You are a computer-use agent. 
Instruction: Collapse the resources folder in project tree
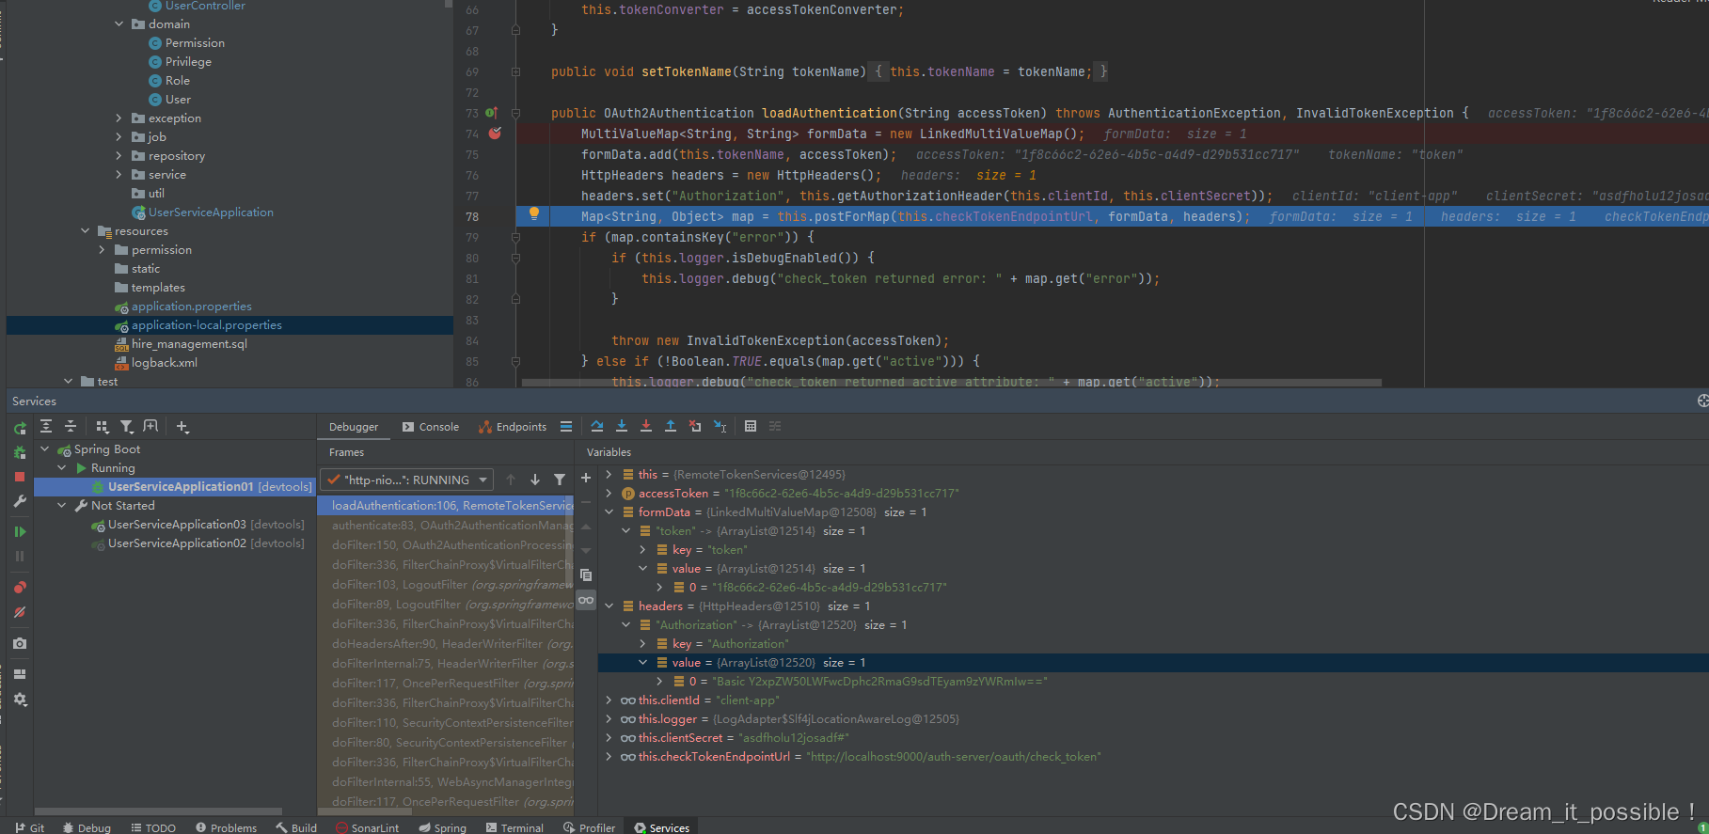pyautogui.click(x=85, y=231)
